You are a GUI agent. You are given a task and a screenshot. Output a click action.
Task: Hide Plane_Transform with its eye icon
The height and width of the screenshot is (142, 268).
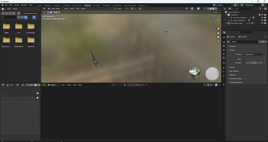[x=262, y=20]
